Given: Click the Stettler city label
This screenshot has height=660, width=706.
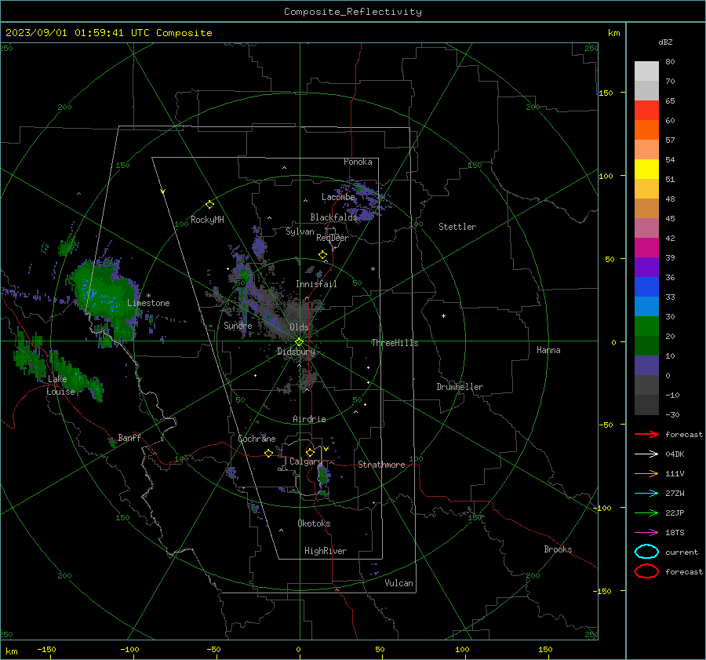Looking at the screenshot, I should [457, 227].
